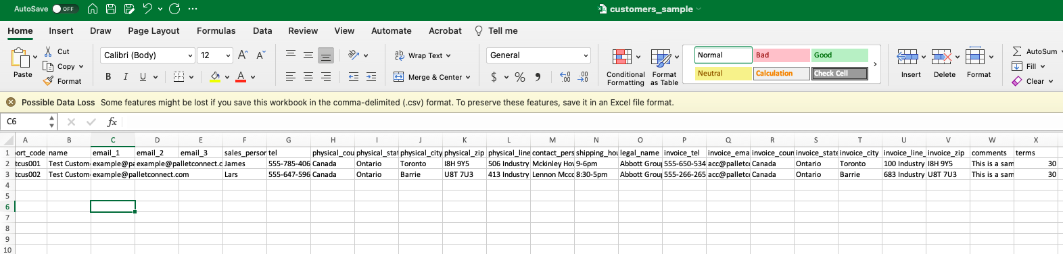1063x254 pixels.
Task: Toggle the AutoSave switch
Action: 66,9
